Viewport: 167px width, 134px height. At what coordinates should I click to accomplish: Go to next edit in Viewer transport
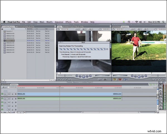(x=90, y=76)
